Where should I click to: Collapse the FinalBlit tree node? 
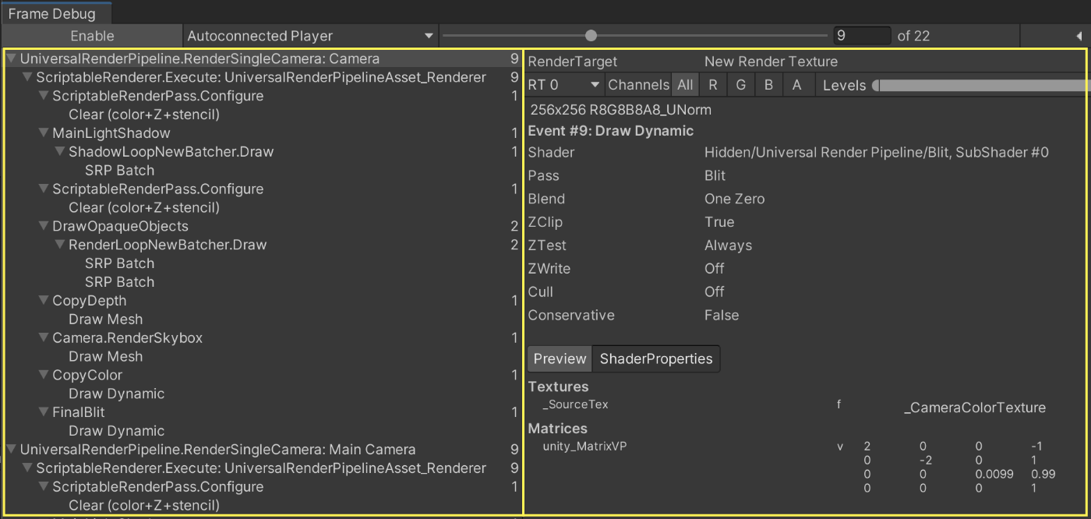(44, 412)
